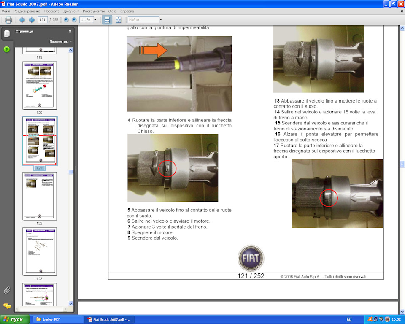The width and height of the screenshot is (405, 324).
Task: Open the zoom percentage dropdown arrow
Action: click(95, 20)
